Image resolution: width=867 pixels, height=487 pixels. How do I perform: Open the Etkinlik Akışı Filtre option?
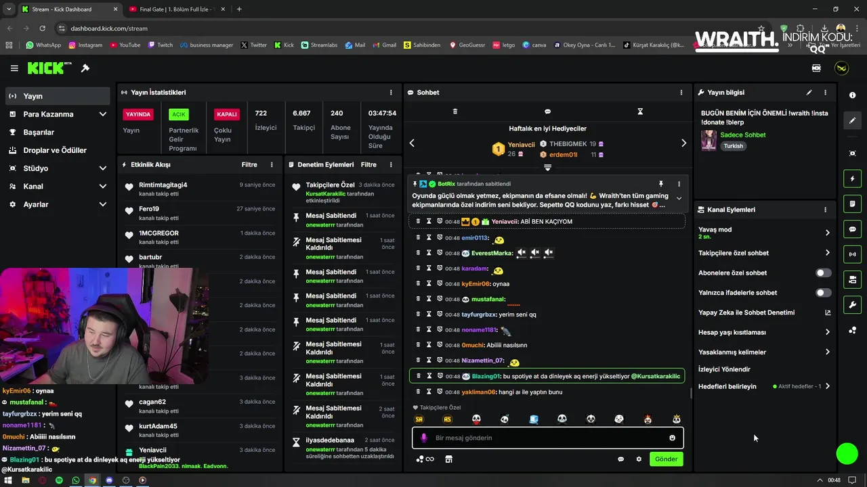pos(249,164)
